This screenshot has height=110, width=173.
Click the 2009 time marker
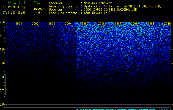pos(151,23)
